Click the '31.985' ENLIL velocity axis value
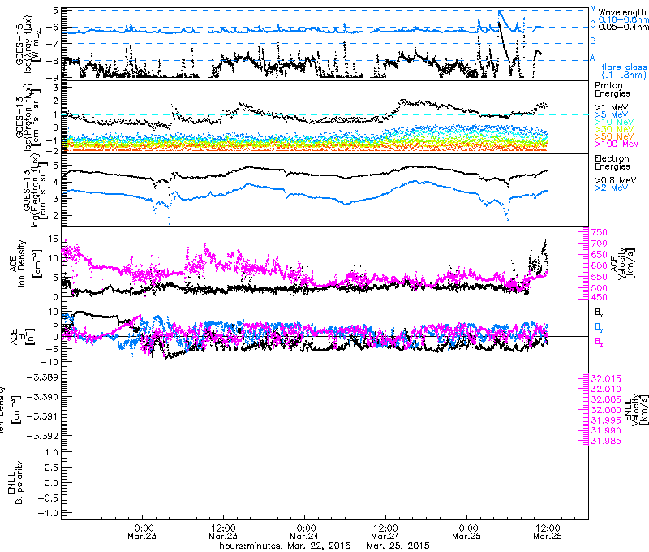The width and height of the screenshot is (649, 552). [x=606, y=441]
